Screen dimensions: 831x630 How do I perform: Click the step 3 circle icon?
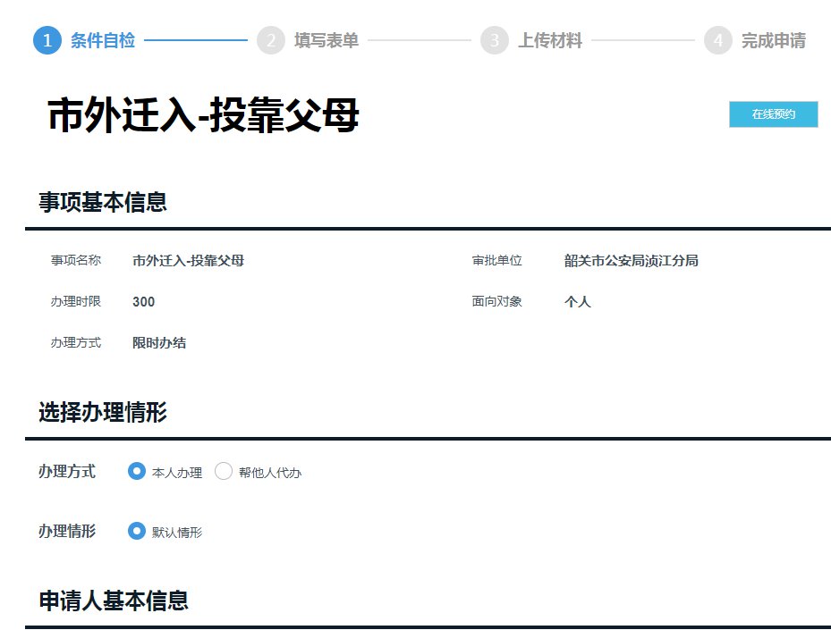tap(494, 40)
